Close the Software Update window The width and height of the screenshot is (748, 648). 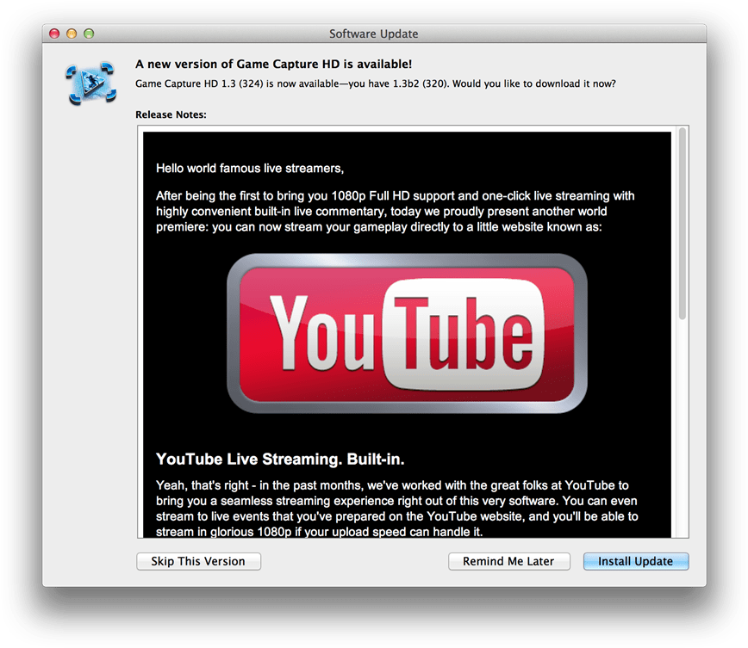(x=54, y=34)
